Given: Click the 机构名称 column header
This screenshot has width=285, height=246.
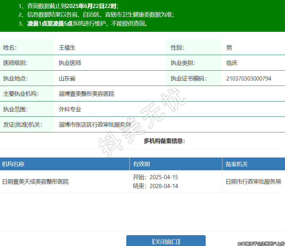Looking at the screenshot, I should point(13,164).
